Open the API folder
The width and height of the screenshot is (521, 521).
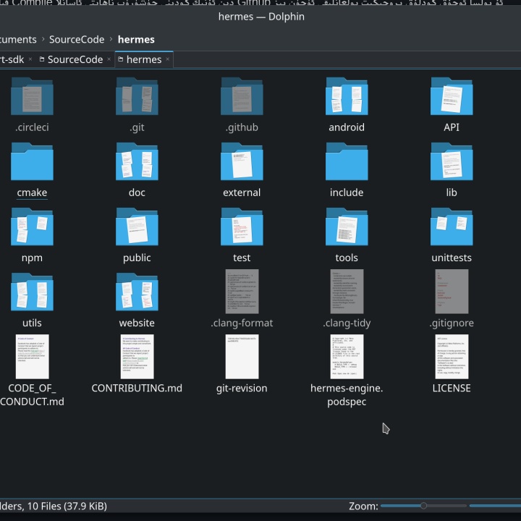coord(452,96)
